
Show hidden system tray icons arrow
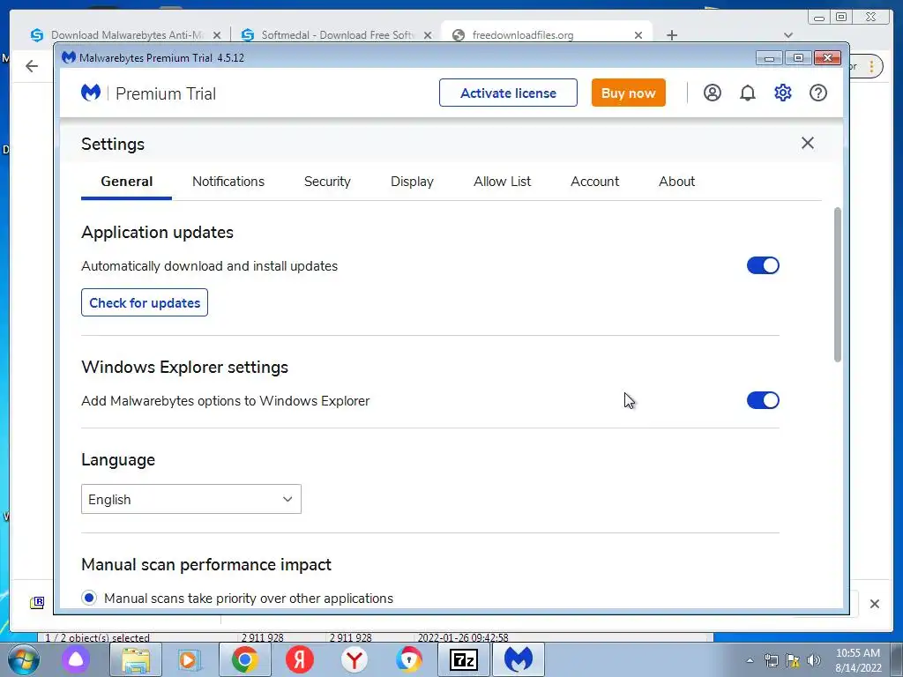750,660
